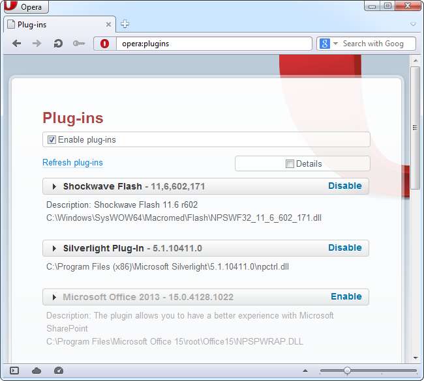Click scrollbar up arrow
This screenshot has width=424, height=381.
point(416,61)
